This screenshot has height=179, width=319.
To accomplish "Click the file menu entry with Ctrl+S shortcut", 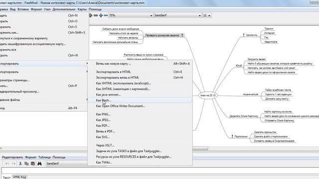I will click(44, 27).
